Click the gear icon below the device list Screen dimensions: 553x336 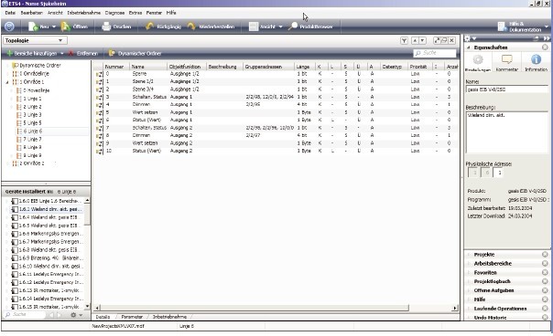[73, 315]
